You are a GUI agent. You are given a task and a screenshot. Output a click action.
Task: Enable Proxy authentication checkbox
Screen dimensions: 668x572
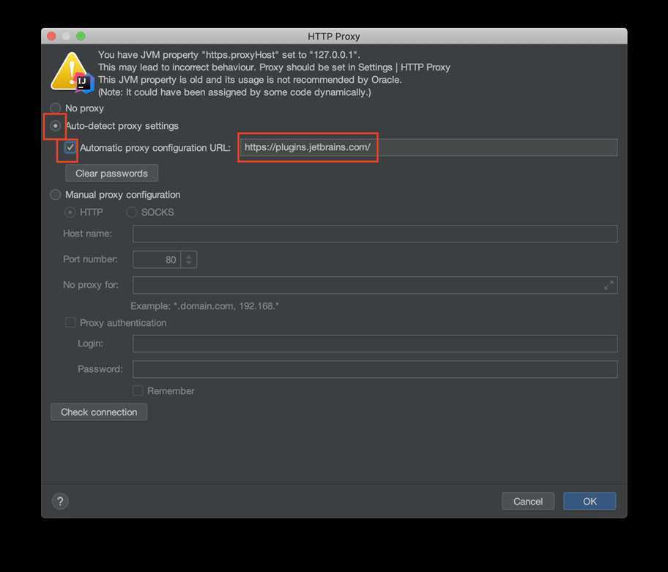pos(70,322)
